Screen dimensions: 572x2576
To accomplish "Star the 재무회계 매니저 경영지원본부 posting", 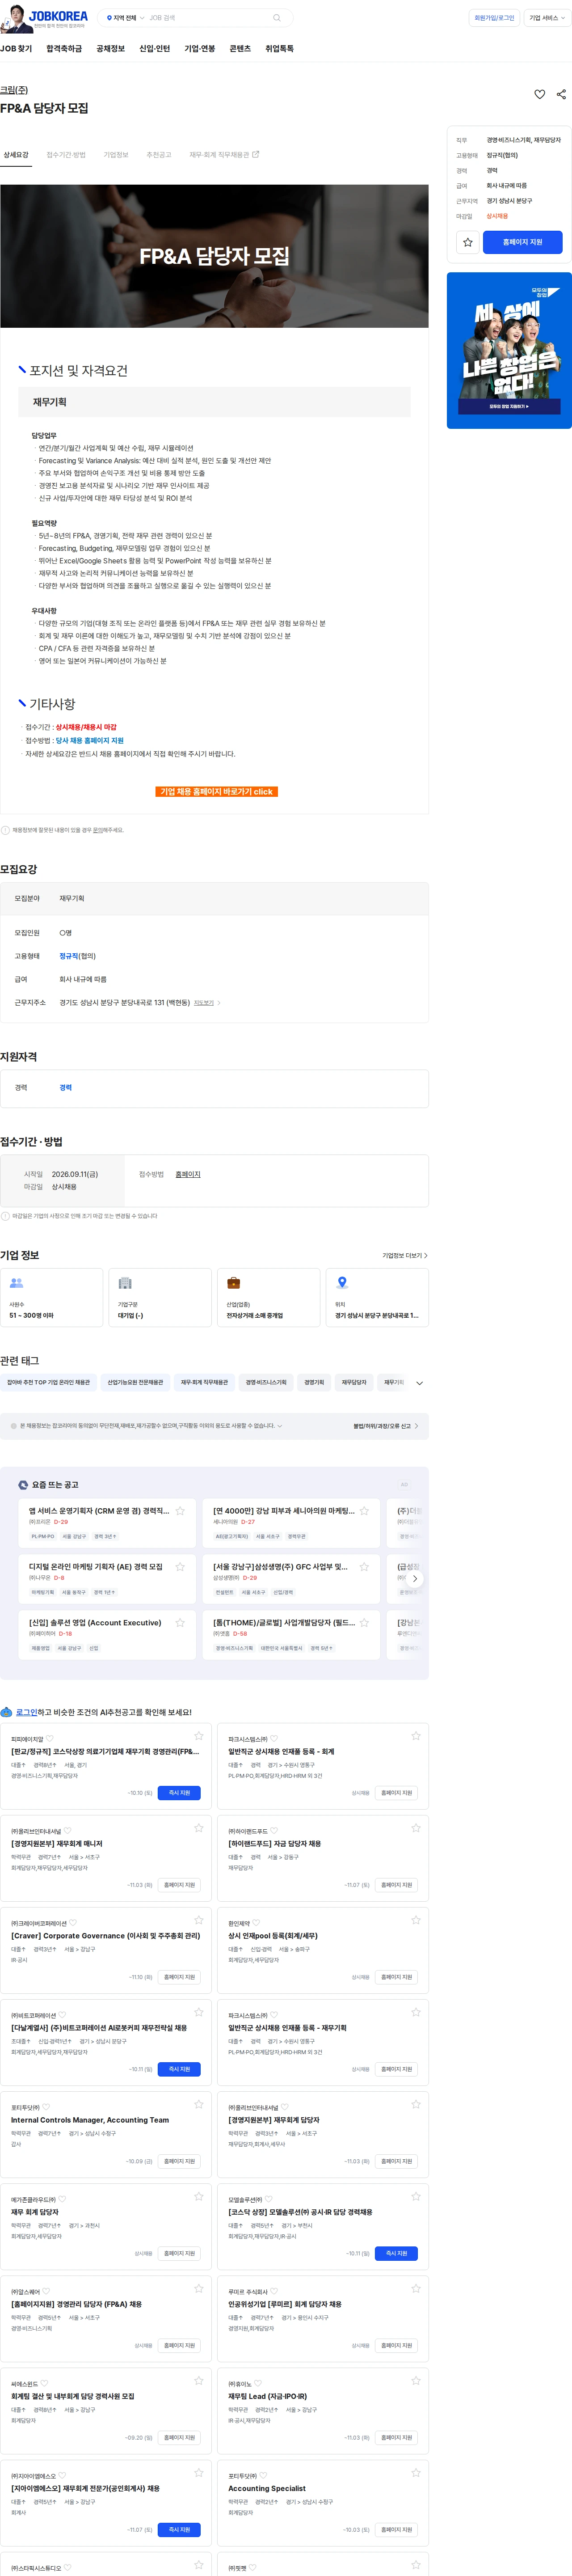I will point(199,1828).
